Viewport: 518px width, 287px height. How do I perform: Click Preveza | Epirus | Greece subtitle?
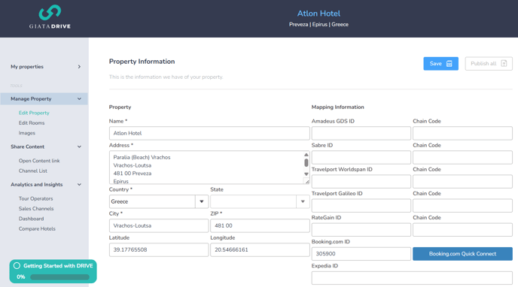(318, 24)
